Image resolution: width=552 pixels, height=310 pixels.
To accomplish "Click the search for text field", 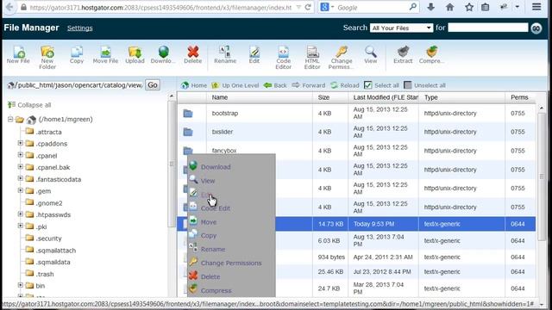I will (488, 28).
